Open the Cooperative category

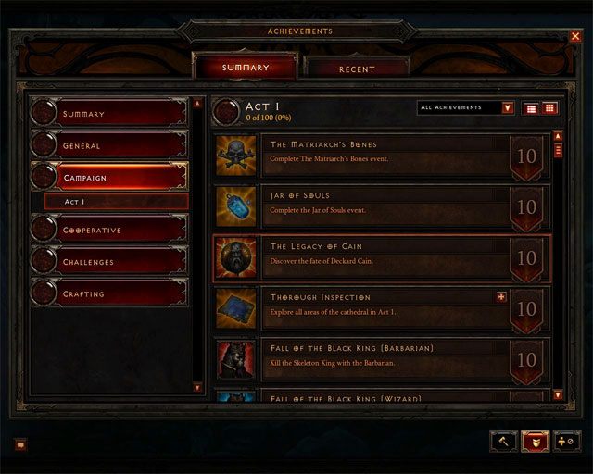[109, 230]
